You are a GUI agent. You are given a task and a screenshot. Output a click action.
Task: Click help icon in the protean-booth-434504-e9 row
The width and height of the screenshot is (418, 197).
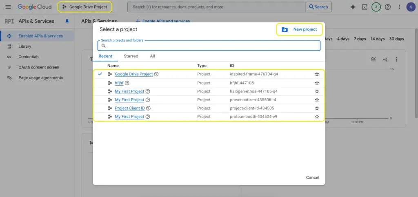click(148, 117)
